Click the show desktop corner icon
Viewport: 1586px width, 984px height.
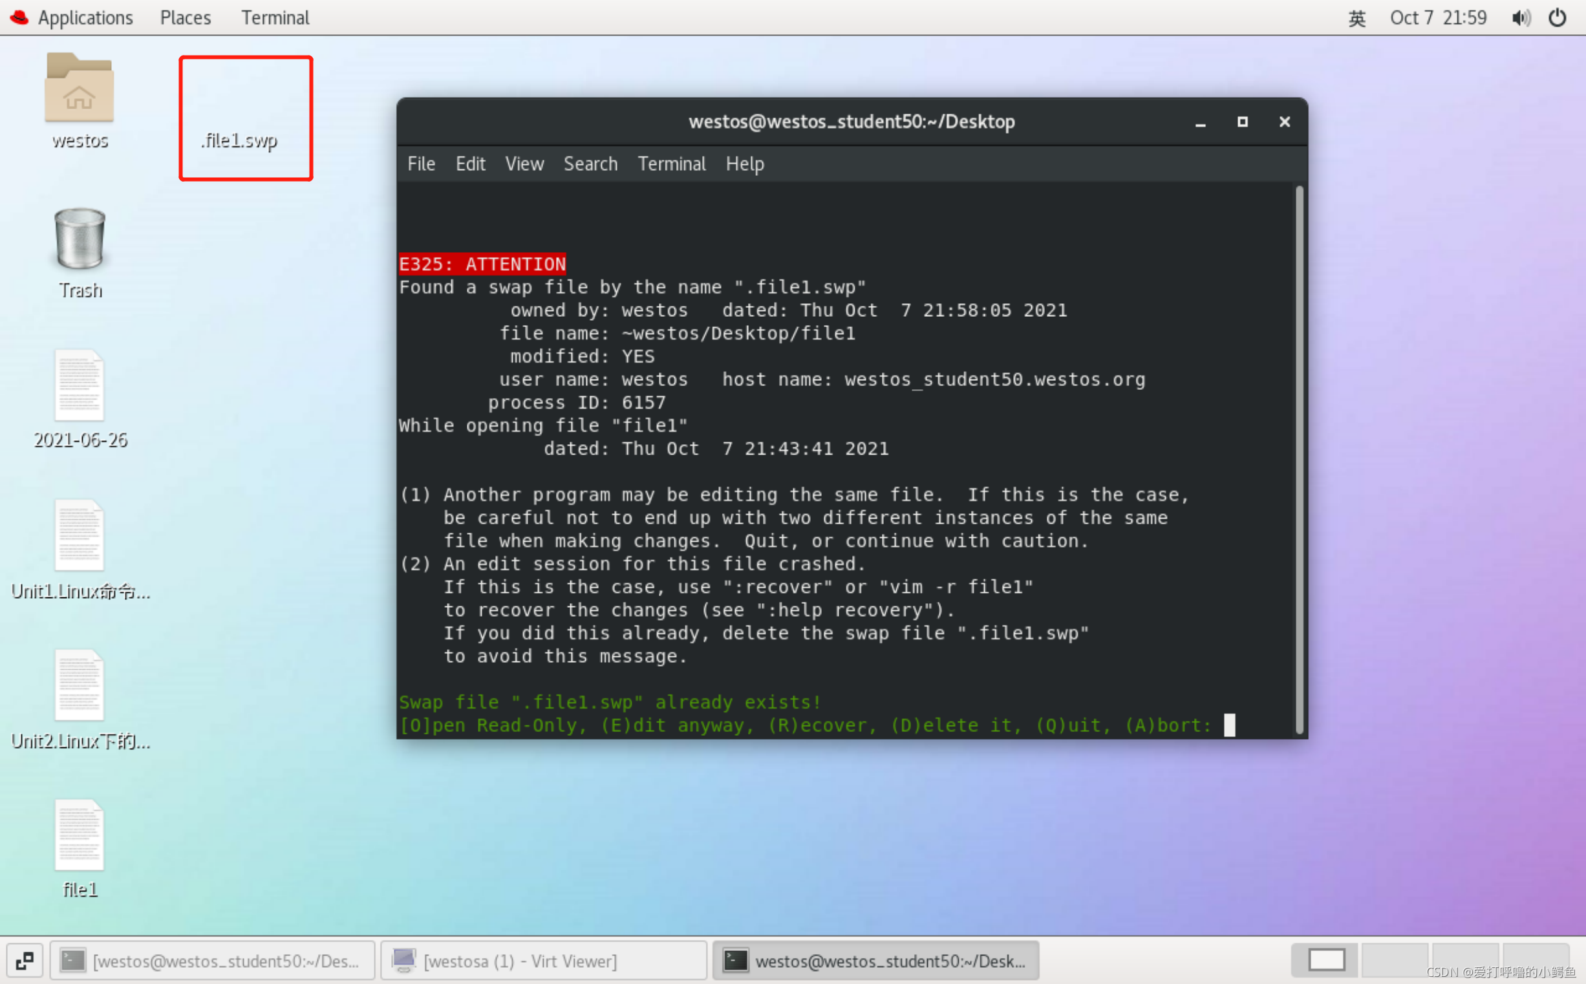25,961
